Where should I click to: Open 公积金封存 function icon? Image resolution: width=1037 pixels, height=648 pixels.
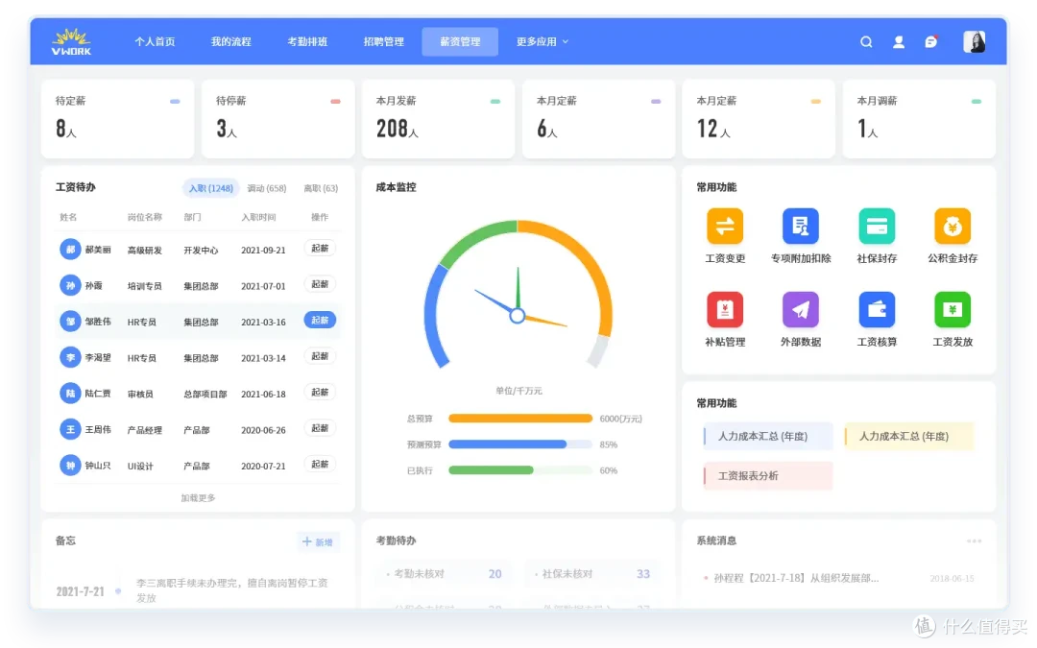point(953,227)
